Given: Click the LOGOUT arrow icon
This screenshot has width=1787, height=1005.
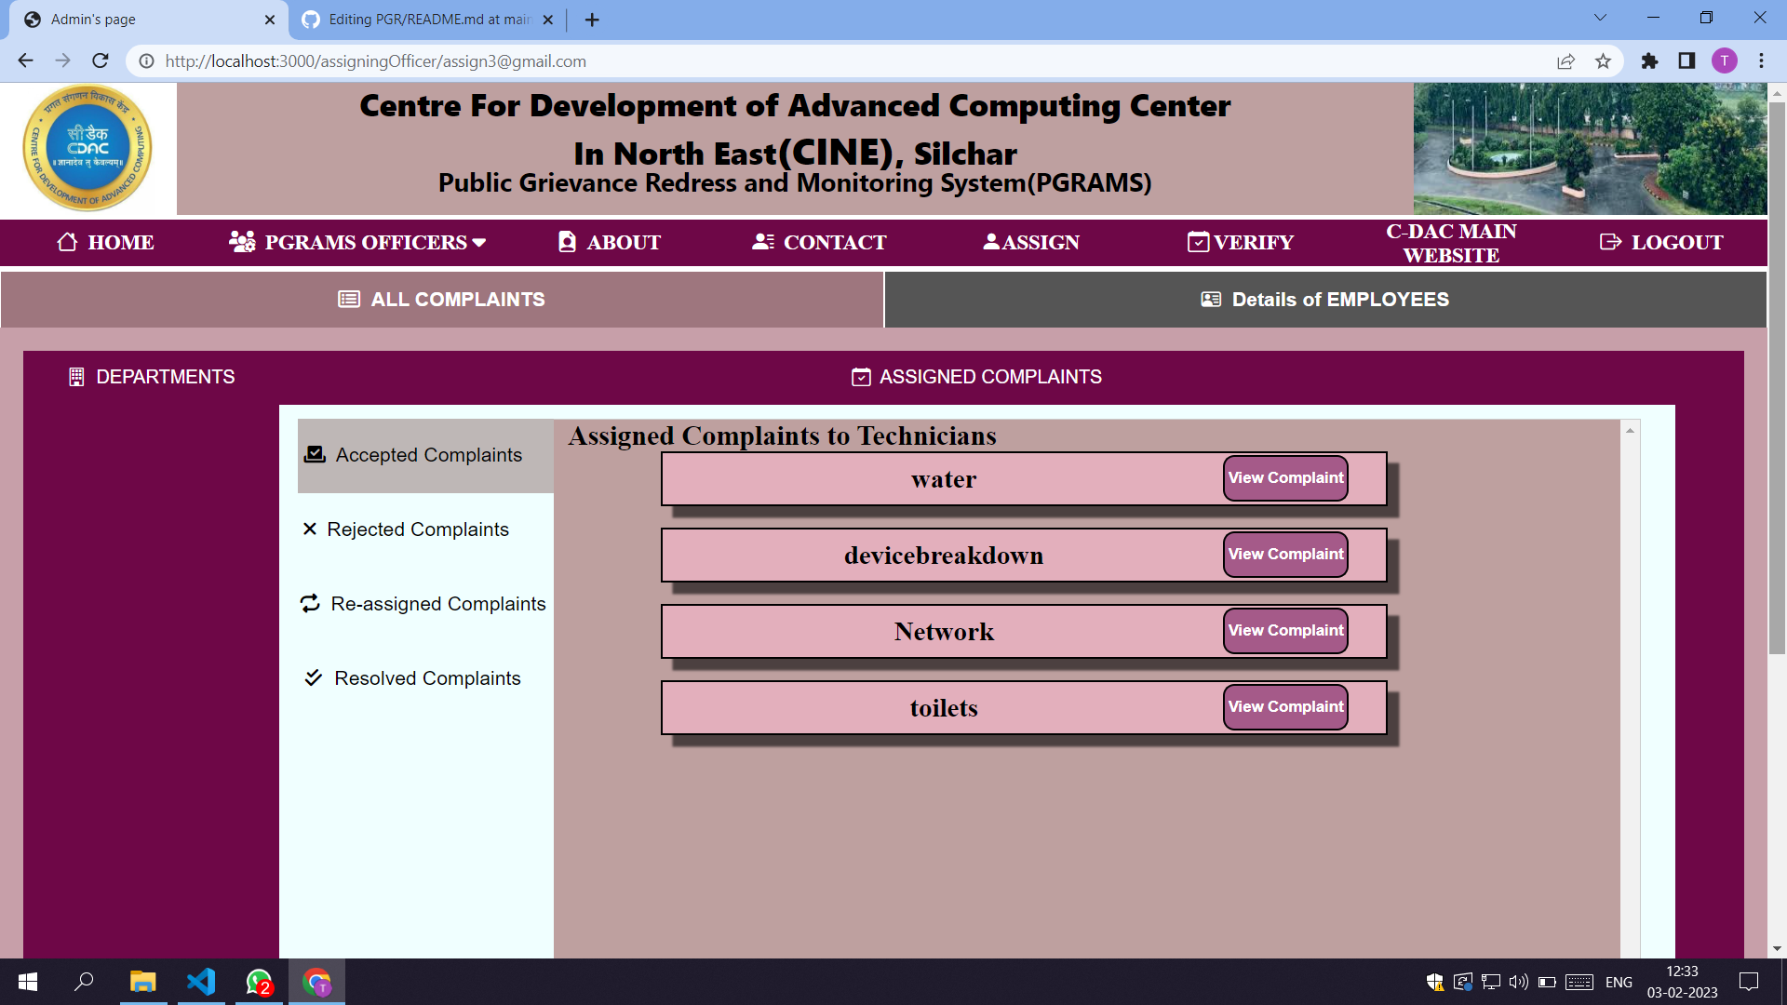Looking at the screenshot, I should [1610, 242].
